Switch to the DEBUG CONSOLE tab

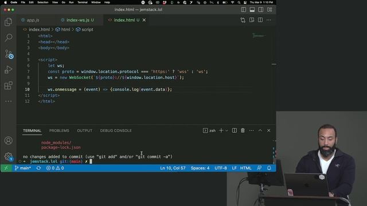click(x=116, y=130)
